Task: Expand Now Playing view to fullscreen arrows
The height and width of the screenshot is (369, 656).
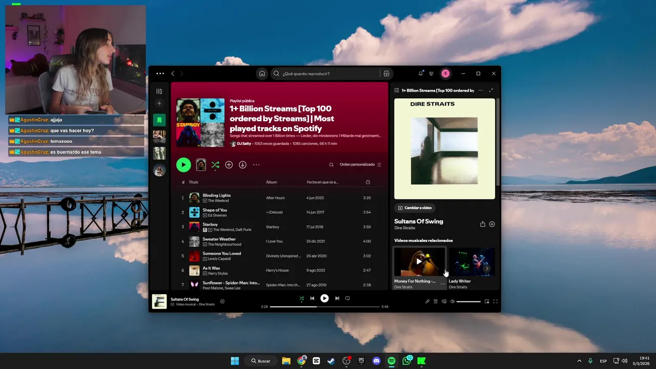Action: [x=491, y=90]
